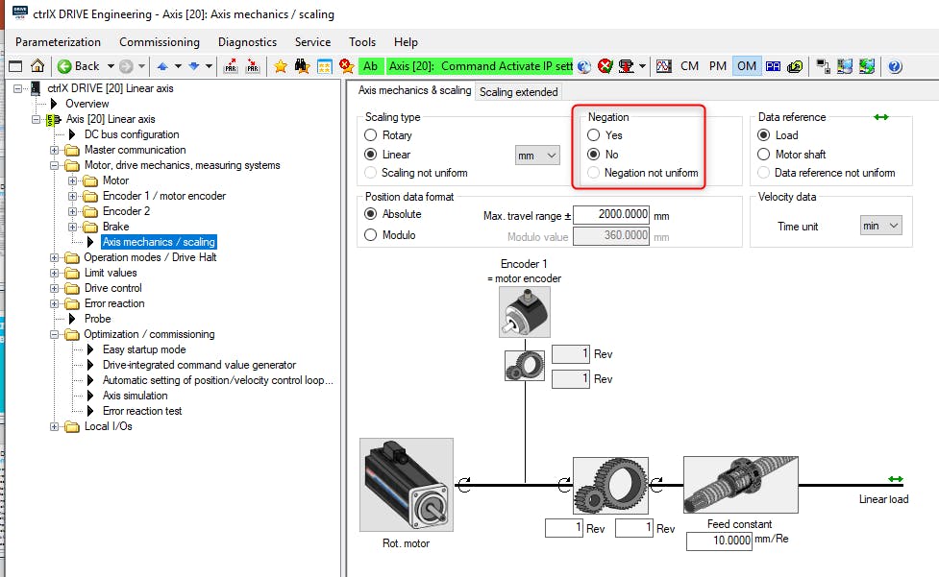This screenshot has width=939, height=577.
Task: Select Load as data reference
Action: pos(763,135)
